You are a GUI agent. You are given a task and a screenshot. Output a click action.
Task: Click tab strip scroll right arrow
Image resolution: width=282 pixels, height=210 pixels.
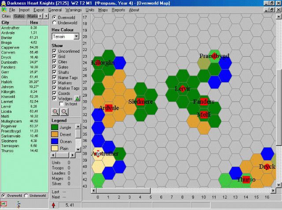point(46,16)
